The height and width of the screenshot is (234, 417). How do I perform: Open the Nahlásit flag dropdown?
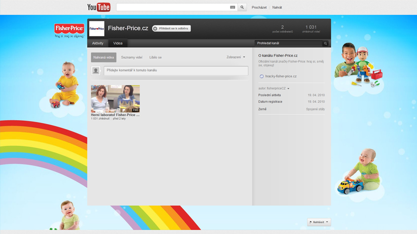click(319, 222)
